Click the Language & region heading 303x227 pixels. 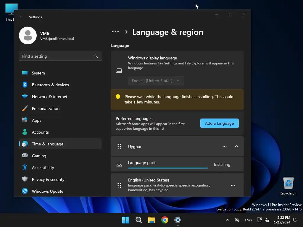[x=168, y=32]
